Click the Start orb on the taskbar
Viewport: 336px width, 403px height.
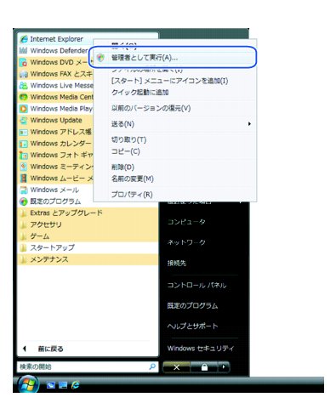[x=28, y=384]
